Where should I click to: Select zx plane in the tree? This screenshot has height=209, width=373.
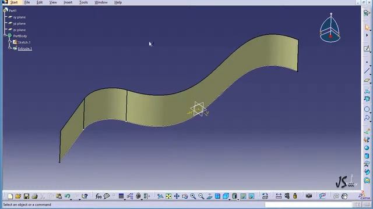click(x=19, y=30)
